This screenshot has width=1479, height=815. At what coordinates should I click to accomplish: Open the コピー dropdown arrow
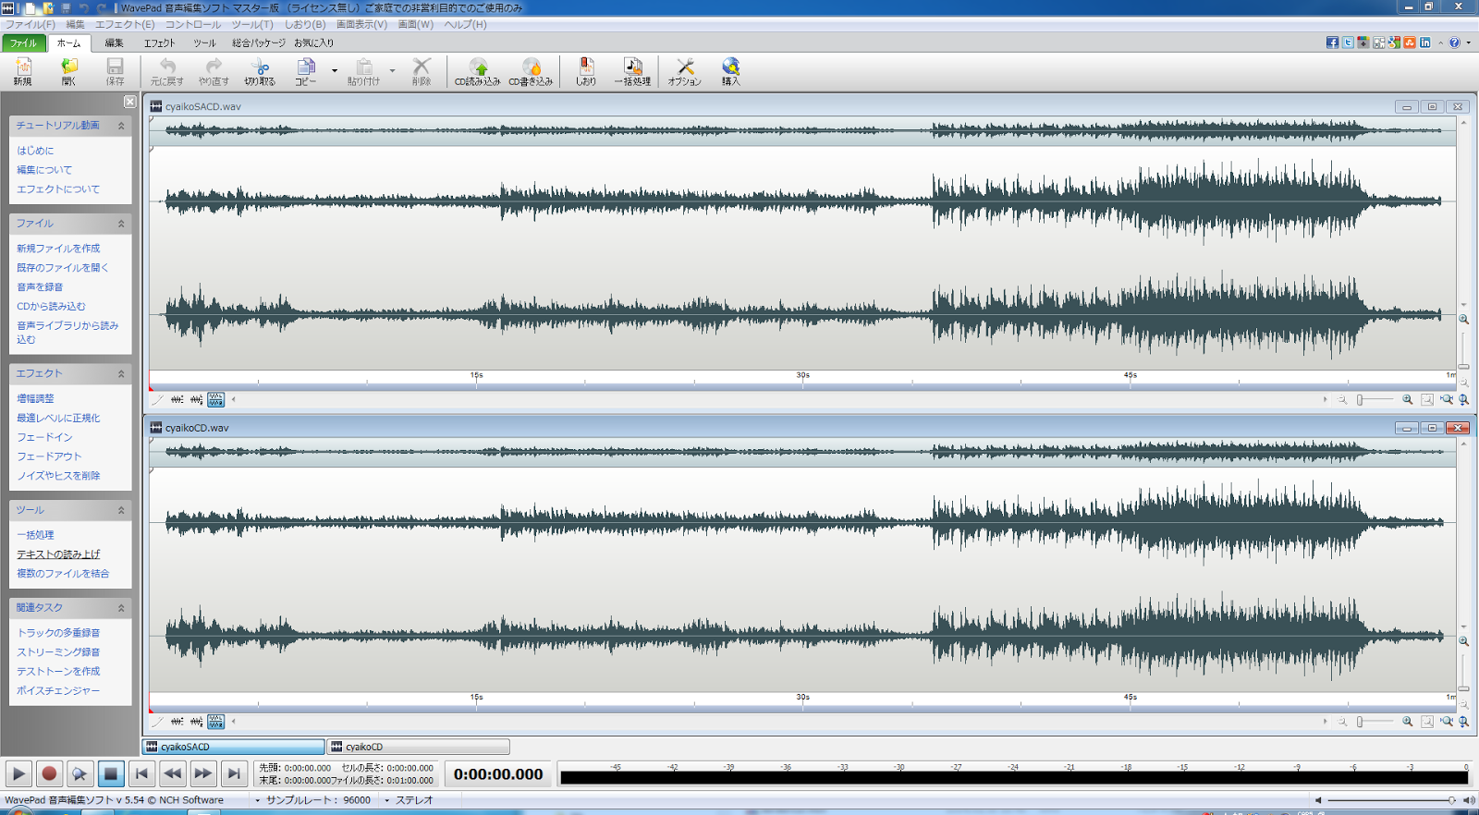(335, 71)
